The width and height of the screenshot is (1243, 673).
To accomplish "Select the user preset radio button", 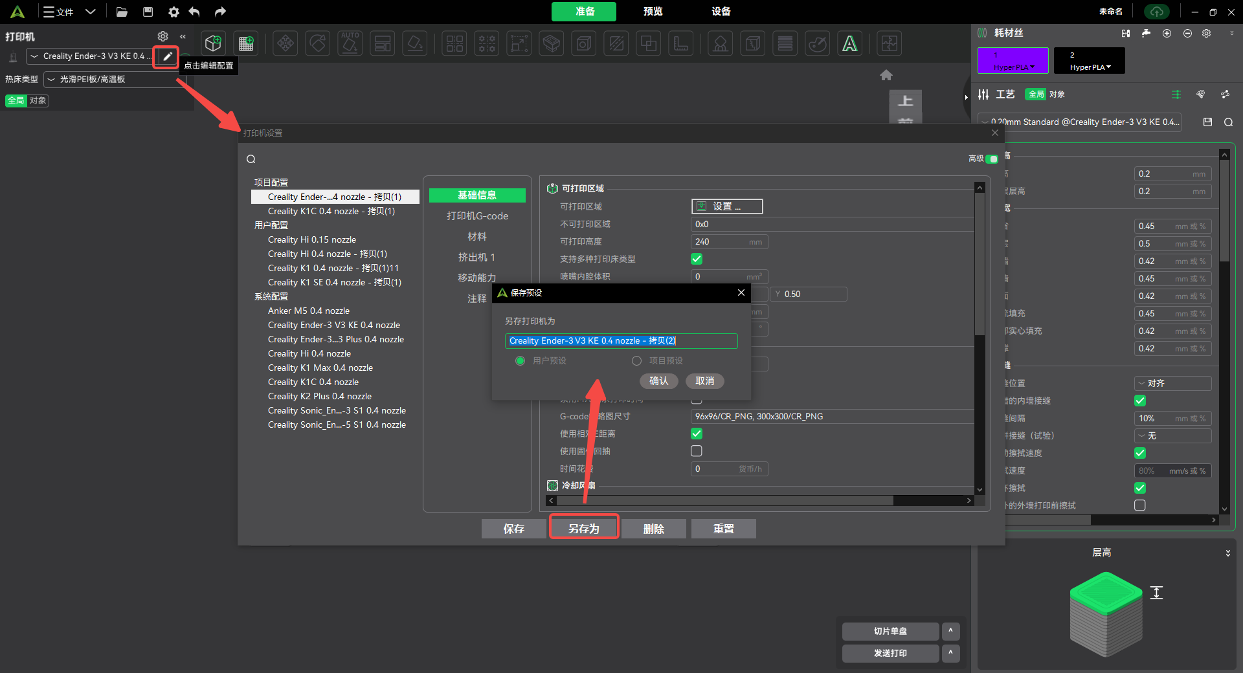I will pos(520,360).
